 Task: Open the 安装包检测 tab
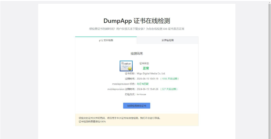[167, 40]
